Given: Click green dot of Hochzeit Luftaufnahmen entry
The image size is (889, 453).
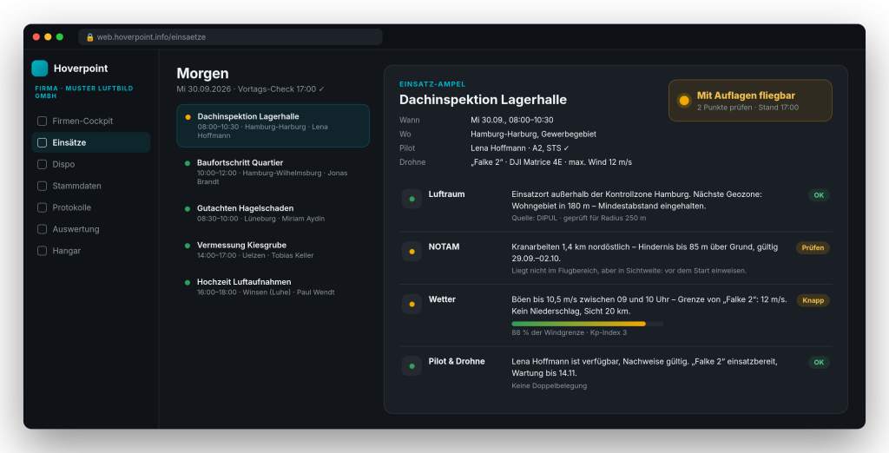Looking at the screenshot, I should [x=188, y=282].
